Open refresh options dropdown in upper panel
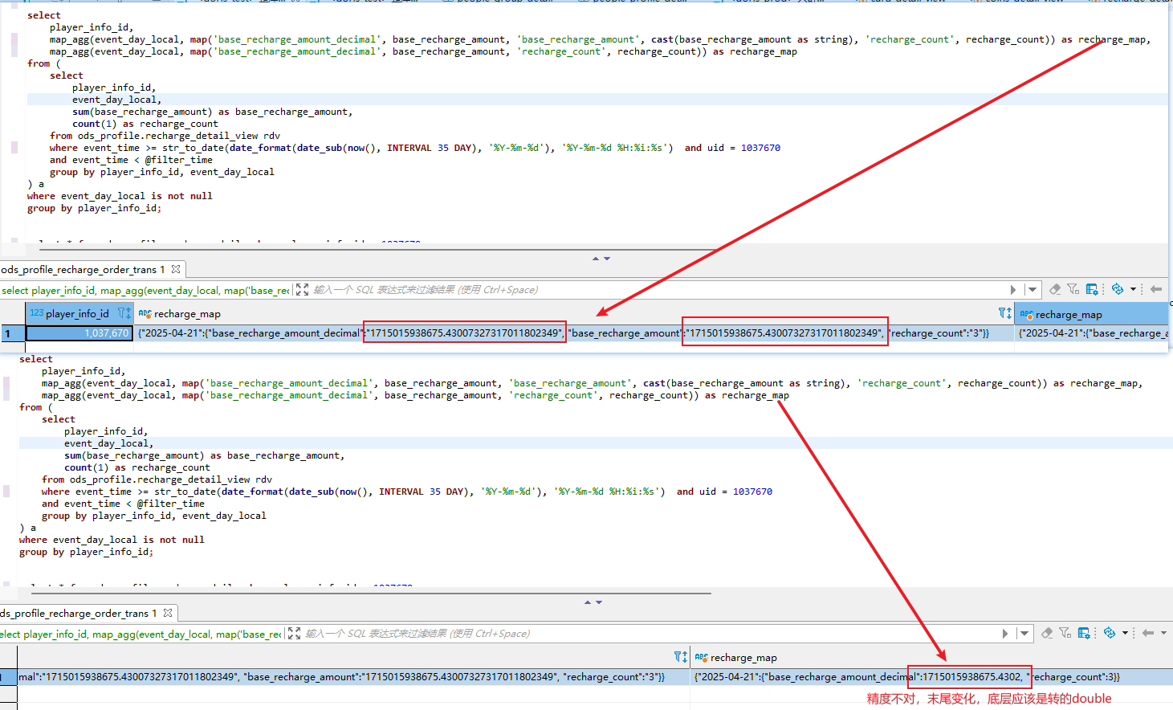 click(1133, 289)
